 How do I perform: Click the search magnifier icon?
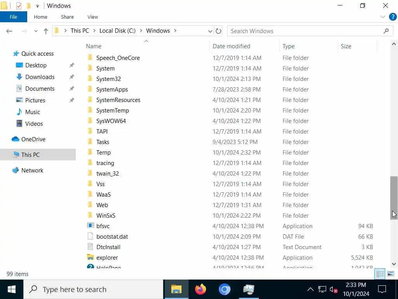386,31
